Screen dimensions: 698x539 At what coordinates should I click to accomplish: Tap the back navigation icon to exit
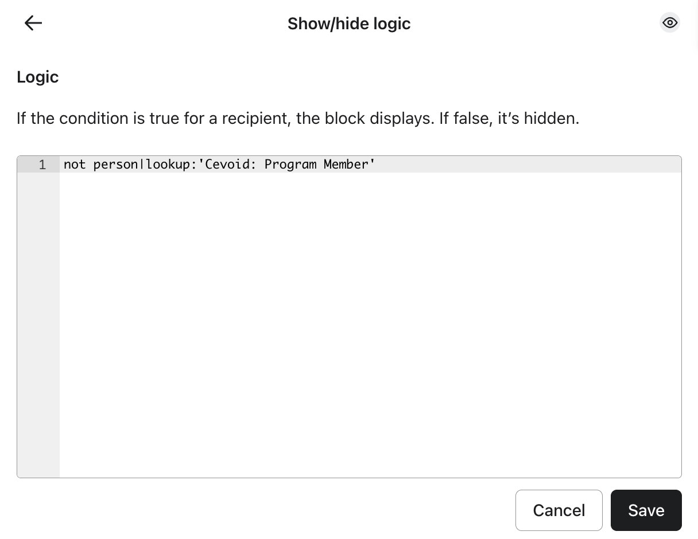click(33, 23)
